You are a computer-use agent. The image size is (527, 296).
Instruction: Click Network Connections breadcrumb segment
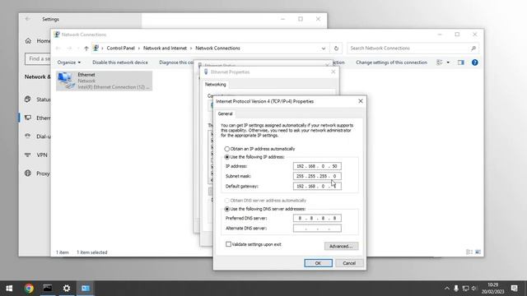pos(217,49)
